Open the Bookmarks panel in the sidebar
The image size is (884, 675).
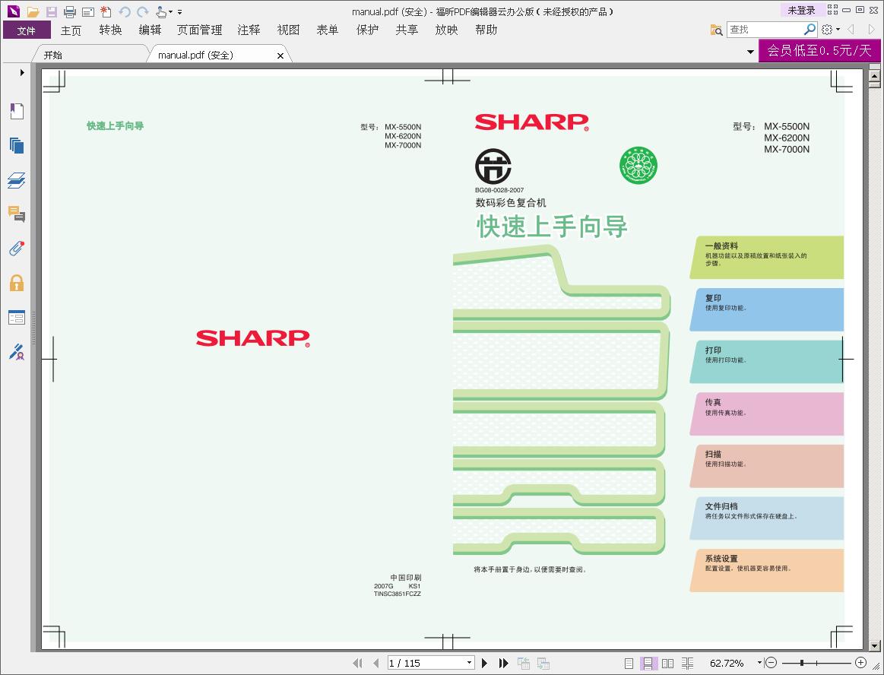coord(17,111)
